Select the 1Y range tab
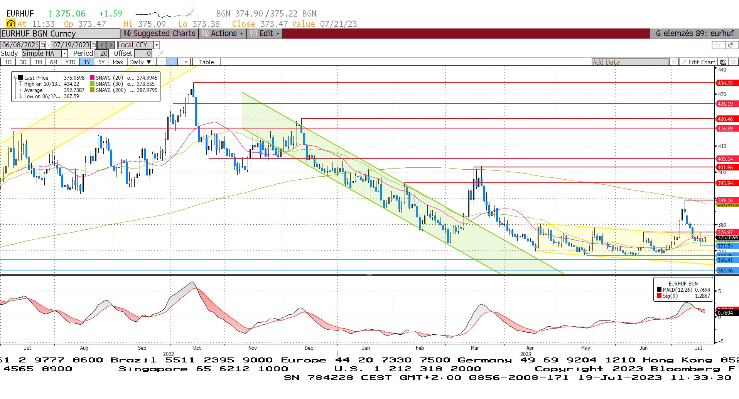 point(87,62)
